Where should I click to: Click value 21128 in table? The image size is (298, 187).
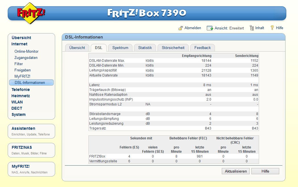tap(206, 70)
